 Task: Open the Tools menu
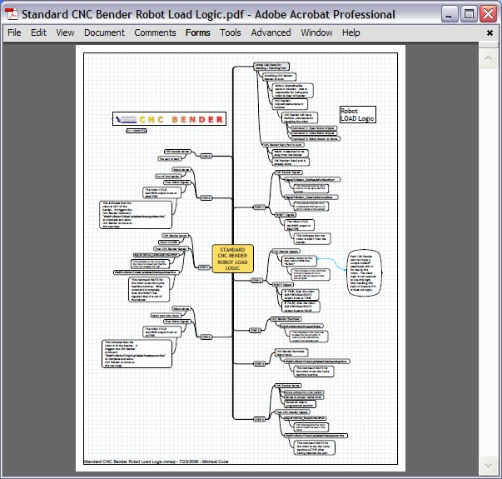[x=231, y=32]
